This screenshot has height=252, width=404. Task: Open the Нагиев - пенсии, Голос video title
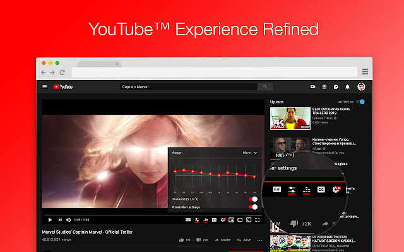click(334, 141)
